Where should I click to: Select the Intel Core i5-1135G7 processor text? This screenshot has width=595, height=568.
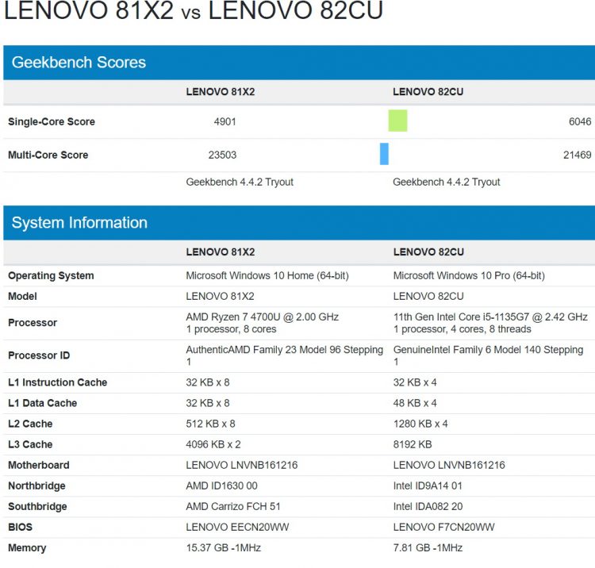[x=490, y=317]
